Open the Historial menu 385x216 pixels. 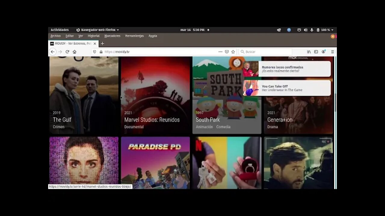pyautogui.click(x=94, y=36)
